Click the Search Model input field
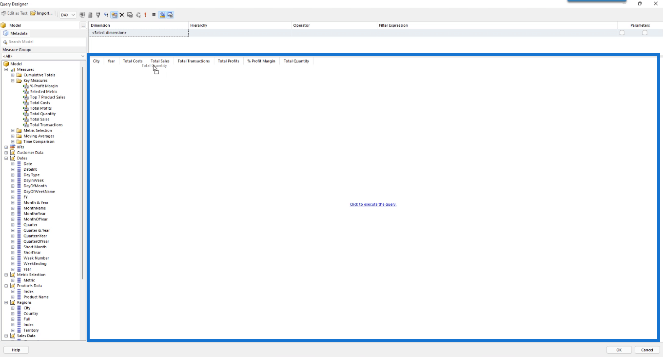The height and width of the screenshot is (357, 663). pos(44,42)
